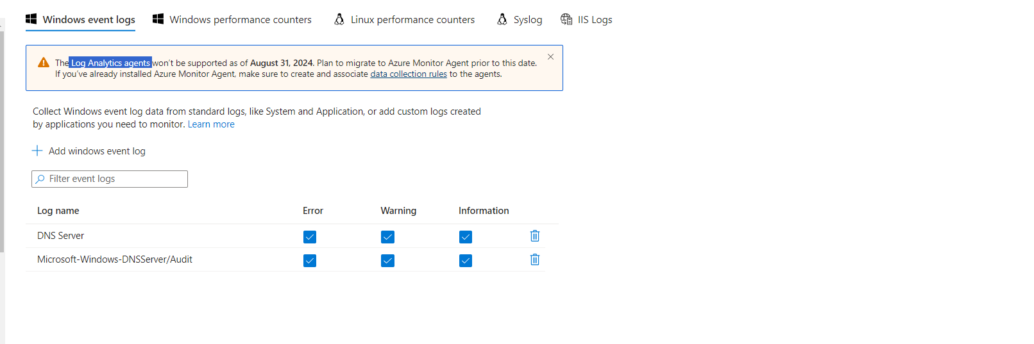The image size is (1034, 344).
Task: Click the highlighted Log Analytics agents text
Action: pos(110,63)
